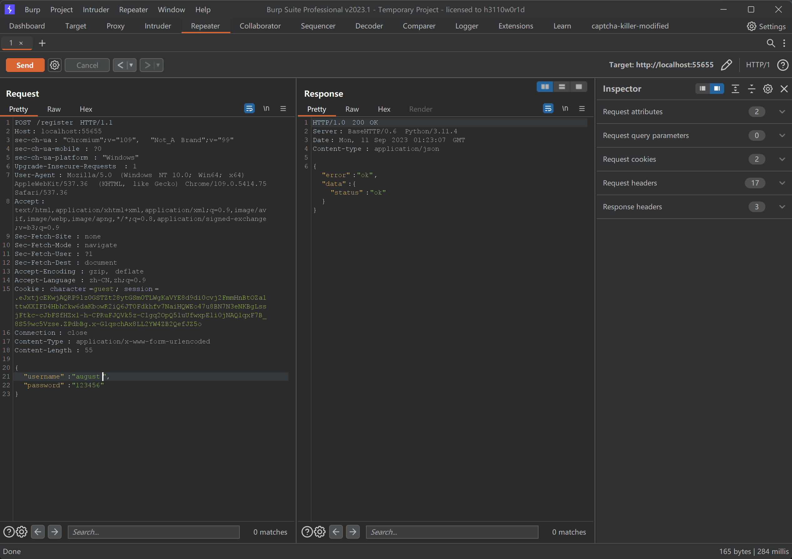Click the orange Send button
The height and width of the screenshot is (559, 792).
pyautogui.click(x=25, y=65)
